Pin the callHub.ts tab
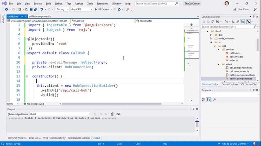The width and height of the screenshot is (261, 146). 22,16
